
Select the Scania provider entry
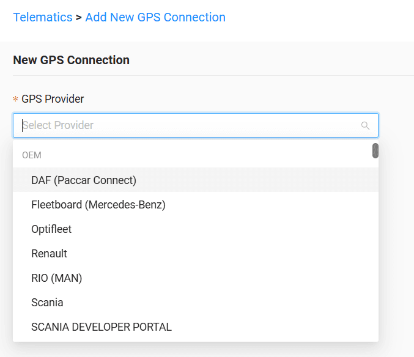47,303
